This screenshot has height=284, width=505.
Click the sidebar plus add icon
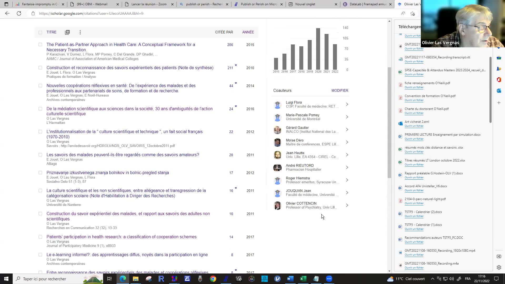499,103
